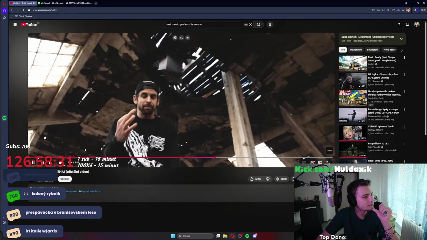Toggle fullscreen on the video player

328,162
